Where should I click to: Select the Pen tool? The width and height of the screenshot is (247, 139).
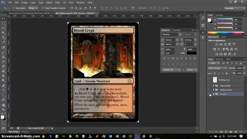click(3, 86)
